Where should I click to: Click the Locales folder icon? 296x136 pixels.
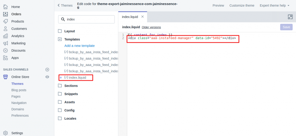click(x=60, y=118)
